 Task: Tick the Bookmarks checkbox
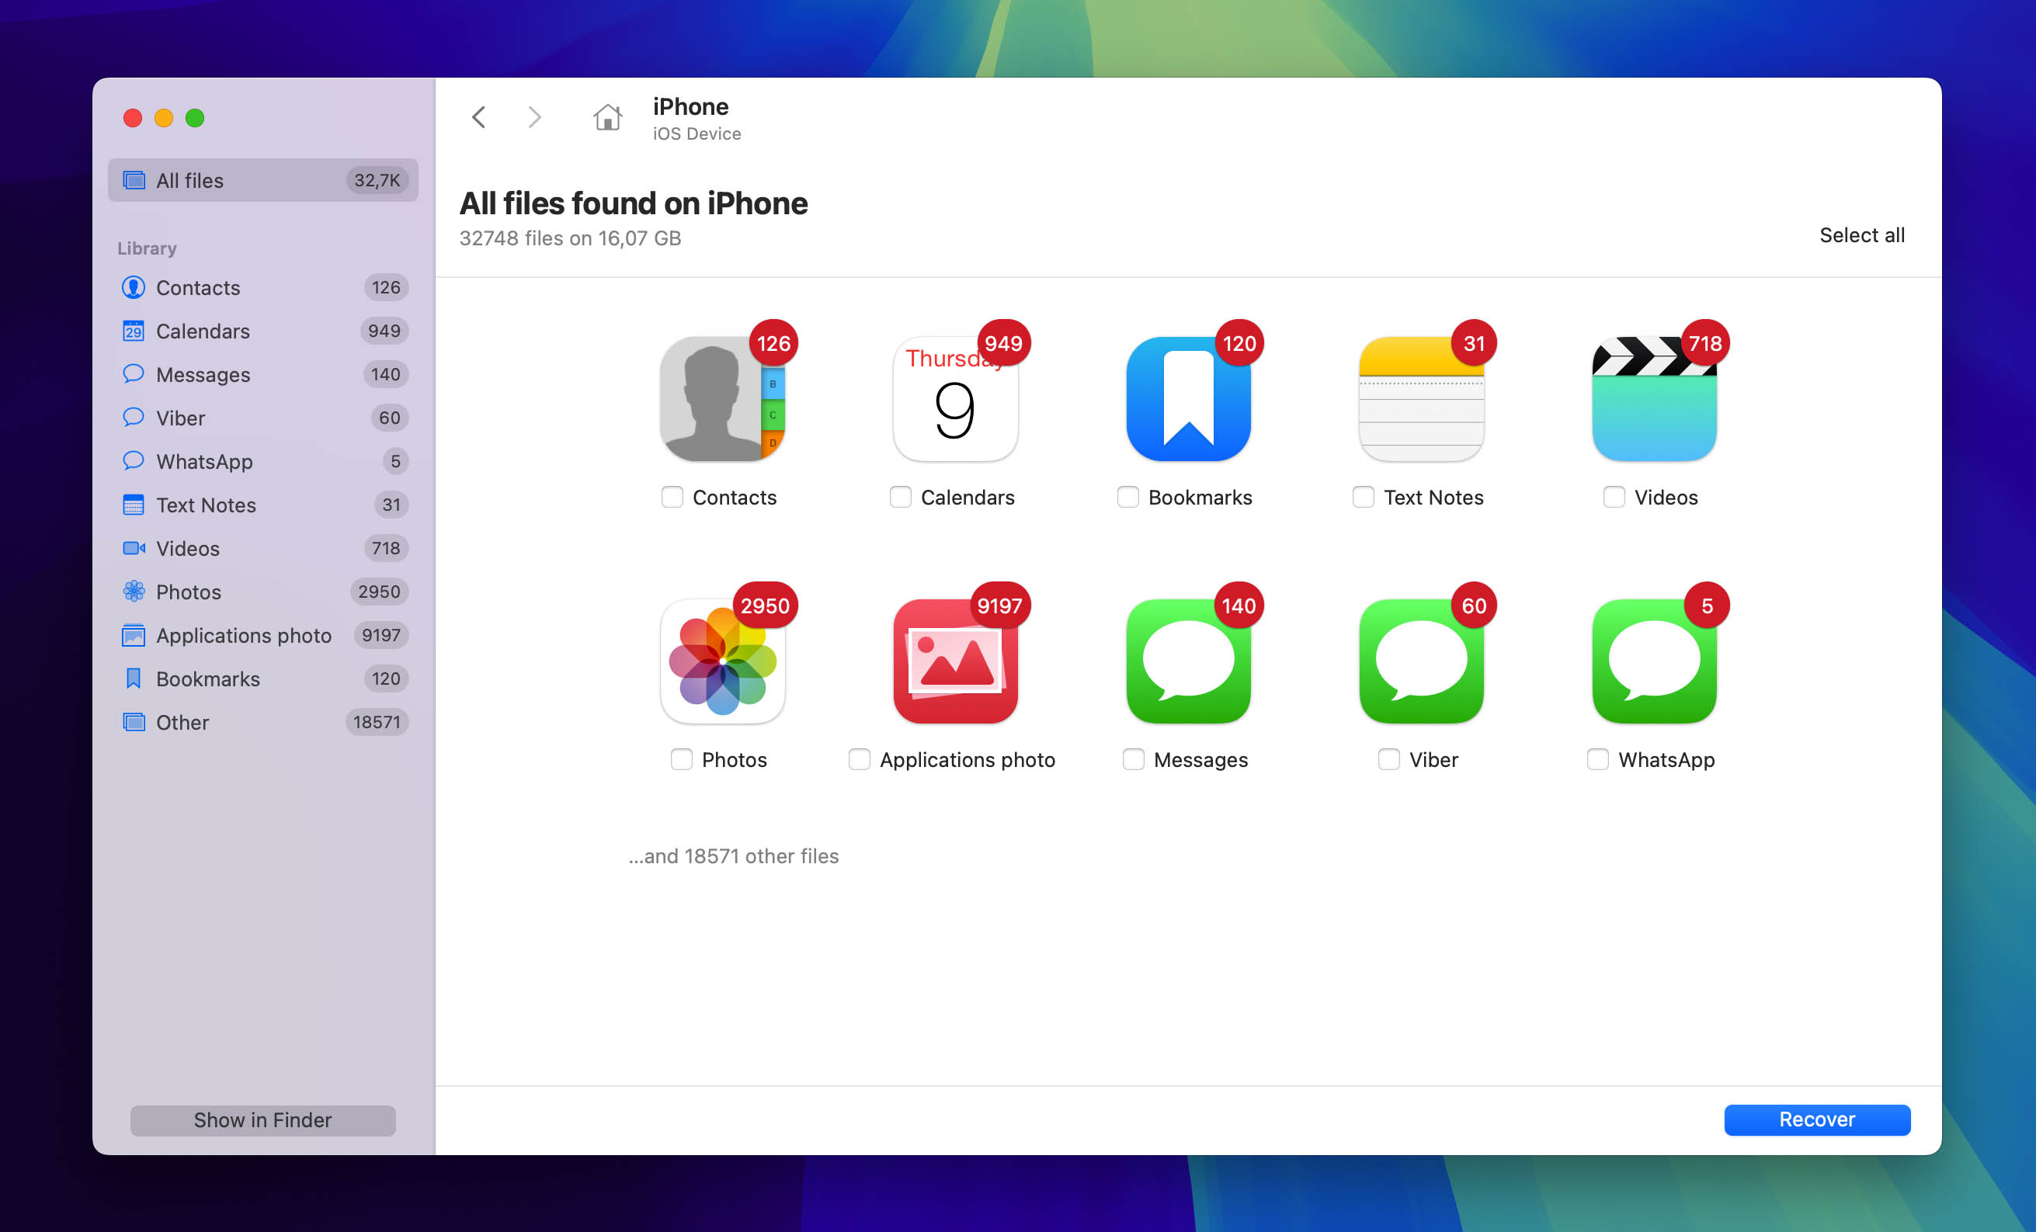click(x=1128, y=498)
